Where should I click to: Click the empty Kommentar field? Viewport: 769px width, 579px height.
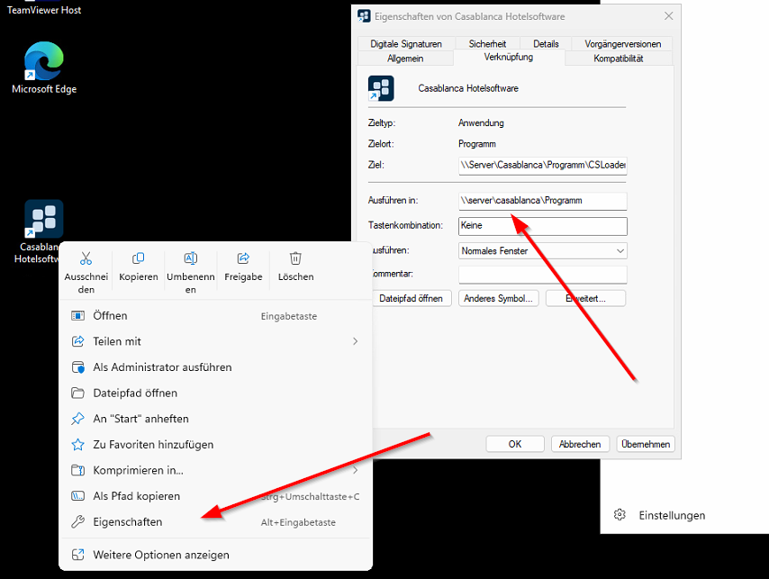542,274
